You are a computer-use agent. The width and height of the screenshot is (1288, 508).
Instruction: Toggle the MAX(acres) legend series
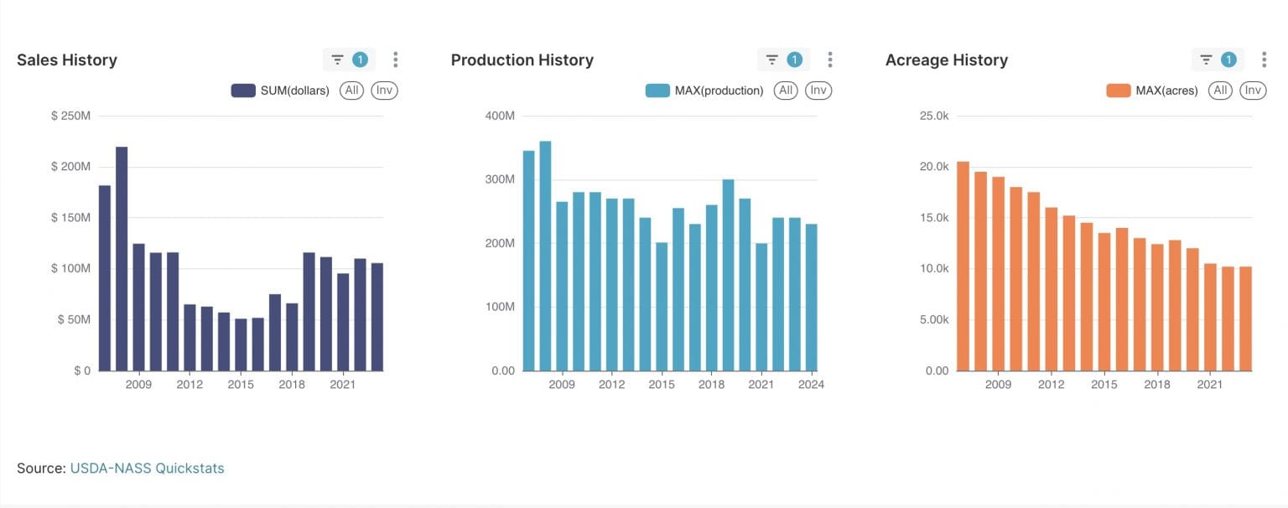pos(1166,91)
